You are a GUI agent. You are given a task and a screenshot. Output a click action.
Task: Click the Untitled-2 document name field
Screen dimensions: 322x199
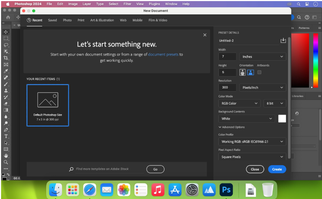[249, 41]
